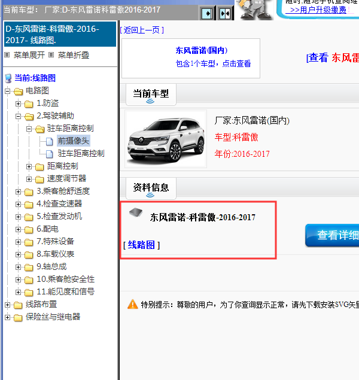This screenshot has height=380, width=359.
Task: Click the open folder icon for 驻车距离控制
Action: (x=39, y=129)
